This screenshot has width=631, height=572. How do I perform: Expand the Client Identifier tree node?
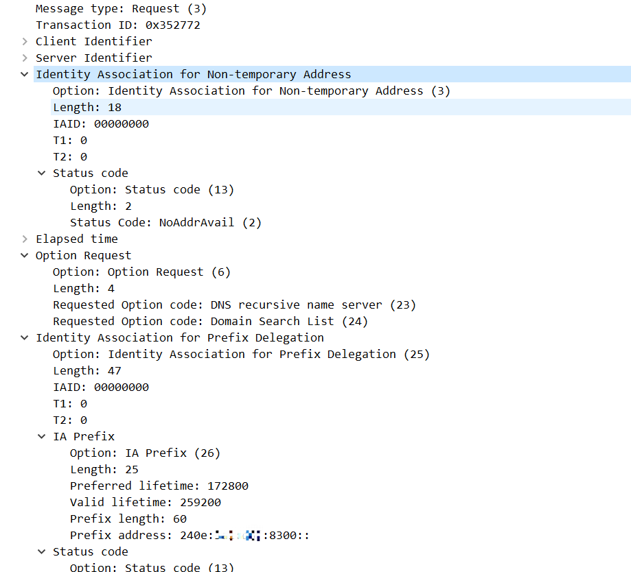pyautogui.click(x=25, y=41)
